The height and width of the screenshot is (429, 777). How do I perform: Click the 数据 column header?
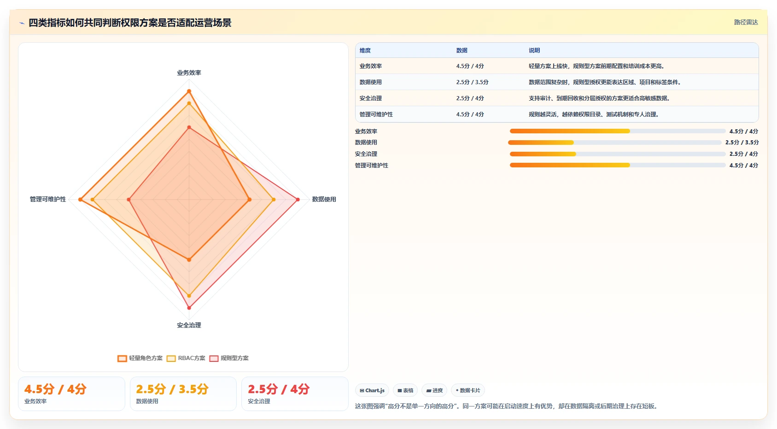tap(462, 51)
